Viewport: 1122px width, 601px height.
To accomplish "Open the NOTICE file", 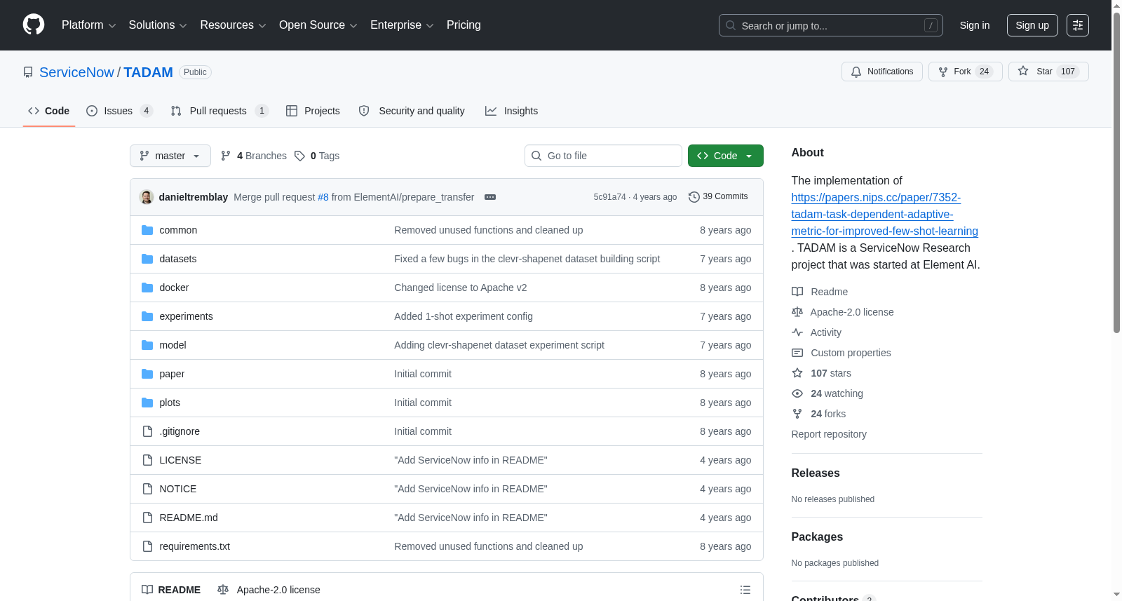I will [178, 489].
